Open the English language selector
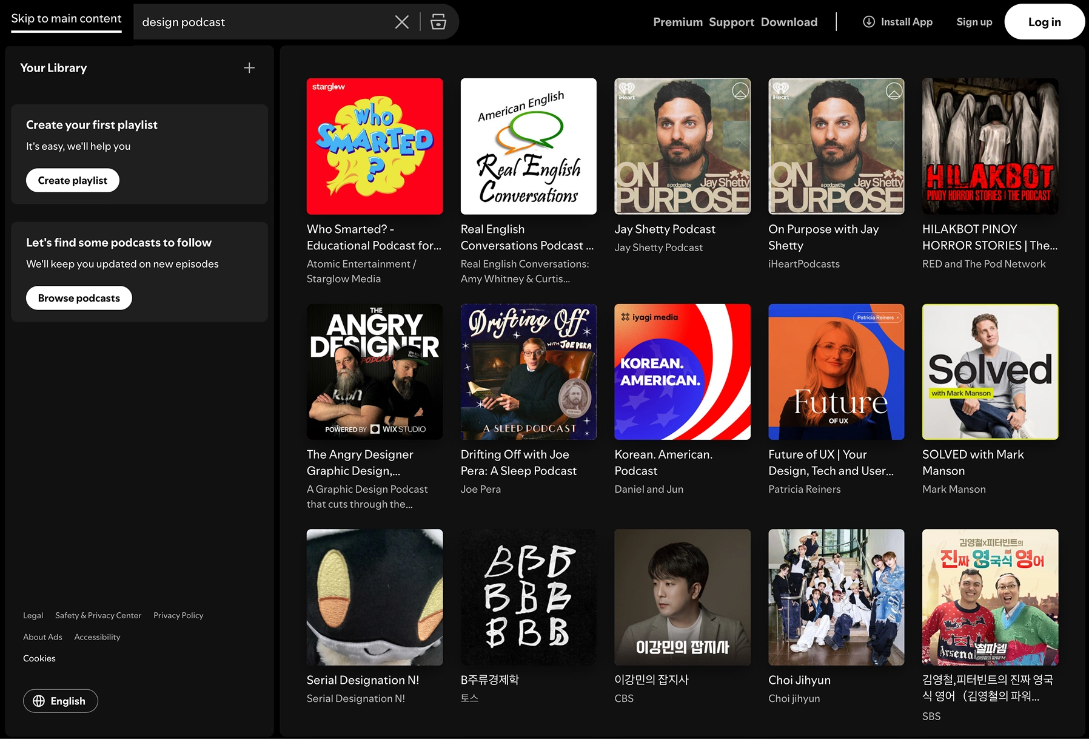 click(61, 701)
